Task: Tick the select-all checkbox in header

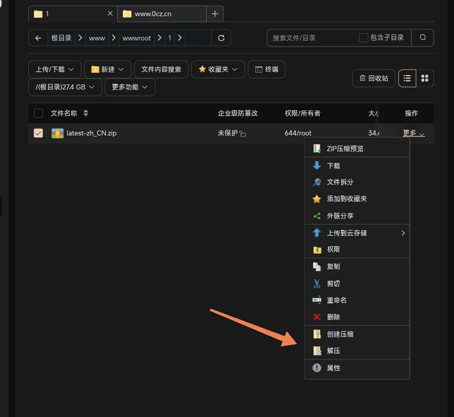Action: click(x=38, y=113)
